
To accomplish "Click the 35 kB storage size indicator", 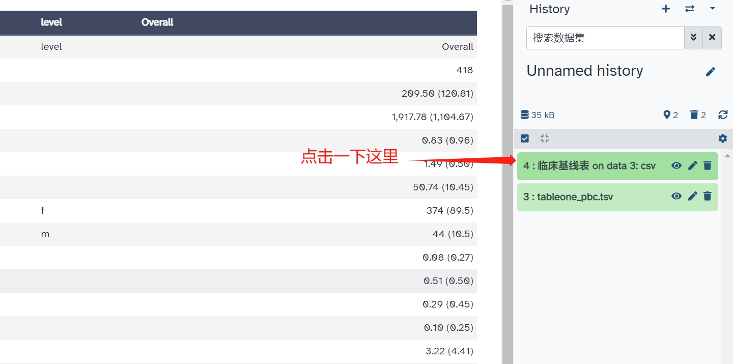I will point(537,115).
